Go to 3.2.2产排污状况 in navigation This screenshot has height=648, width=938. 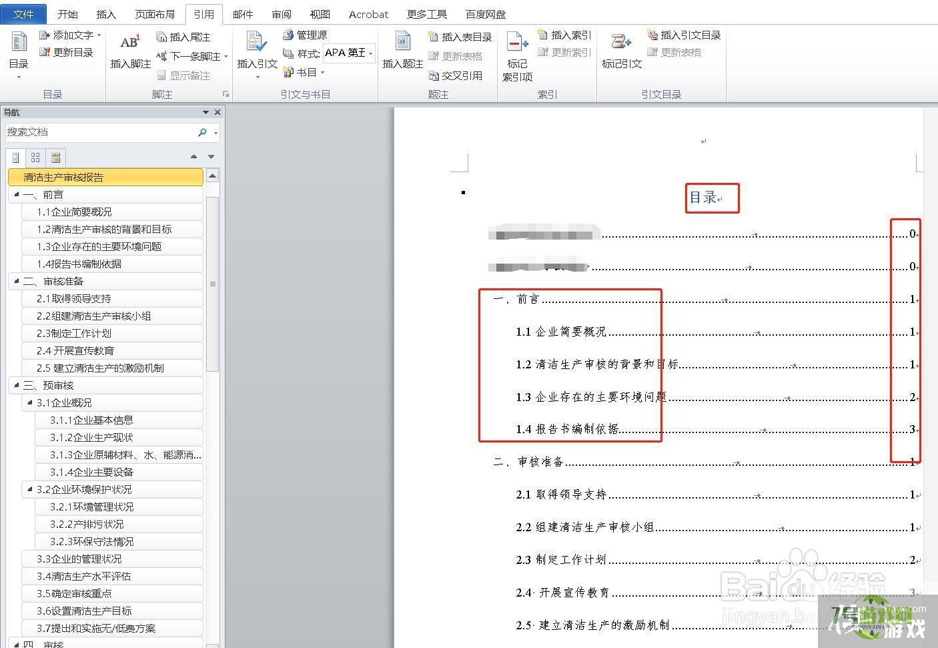click(118, 524)
